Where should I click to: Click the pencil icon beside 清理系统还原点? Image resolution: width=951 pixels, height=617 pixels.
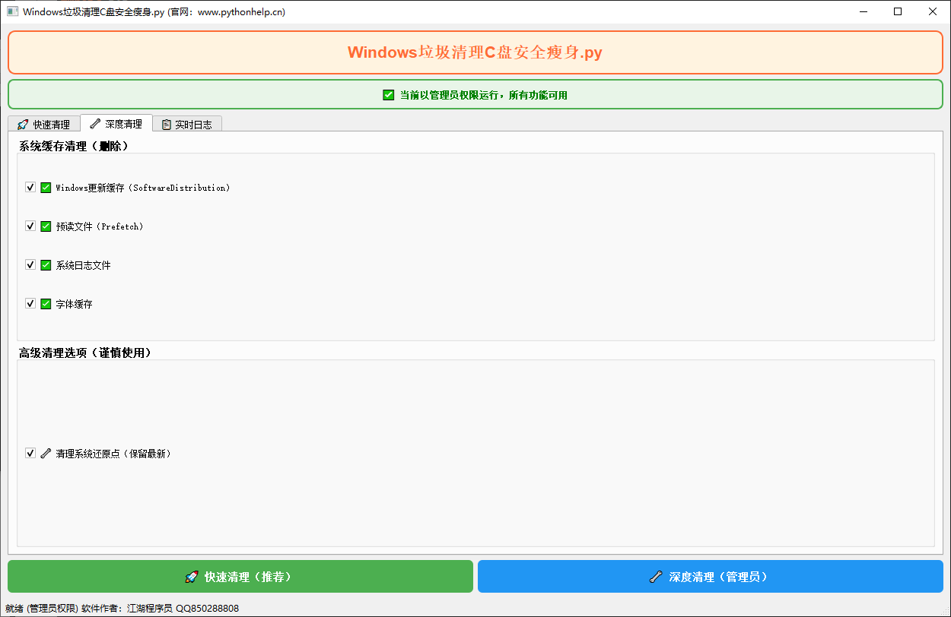46,453
